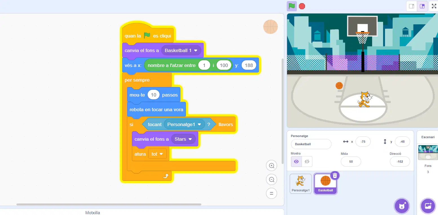Open the Basketball 1 backdrop dropdown
The height and width of the screenshot is (215, 438).
tap(181, 51)
